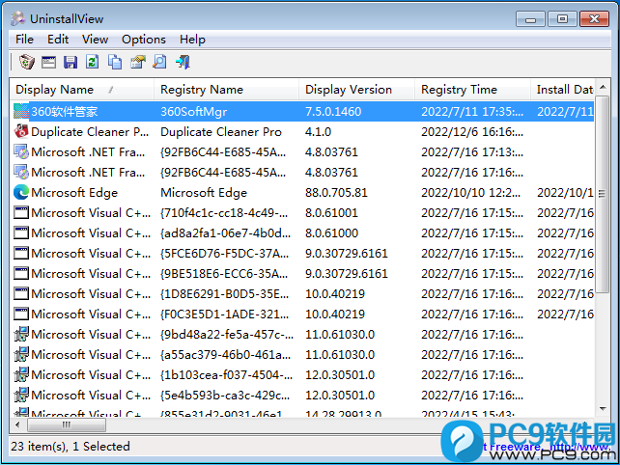Viewport: 620px width, 465px height.
Task: Click the window-shaped toolbar icon next to Uninstall
Action: [x=48, y=62]
